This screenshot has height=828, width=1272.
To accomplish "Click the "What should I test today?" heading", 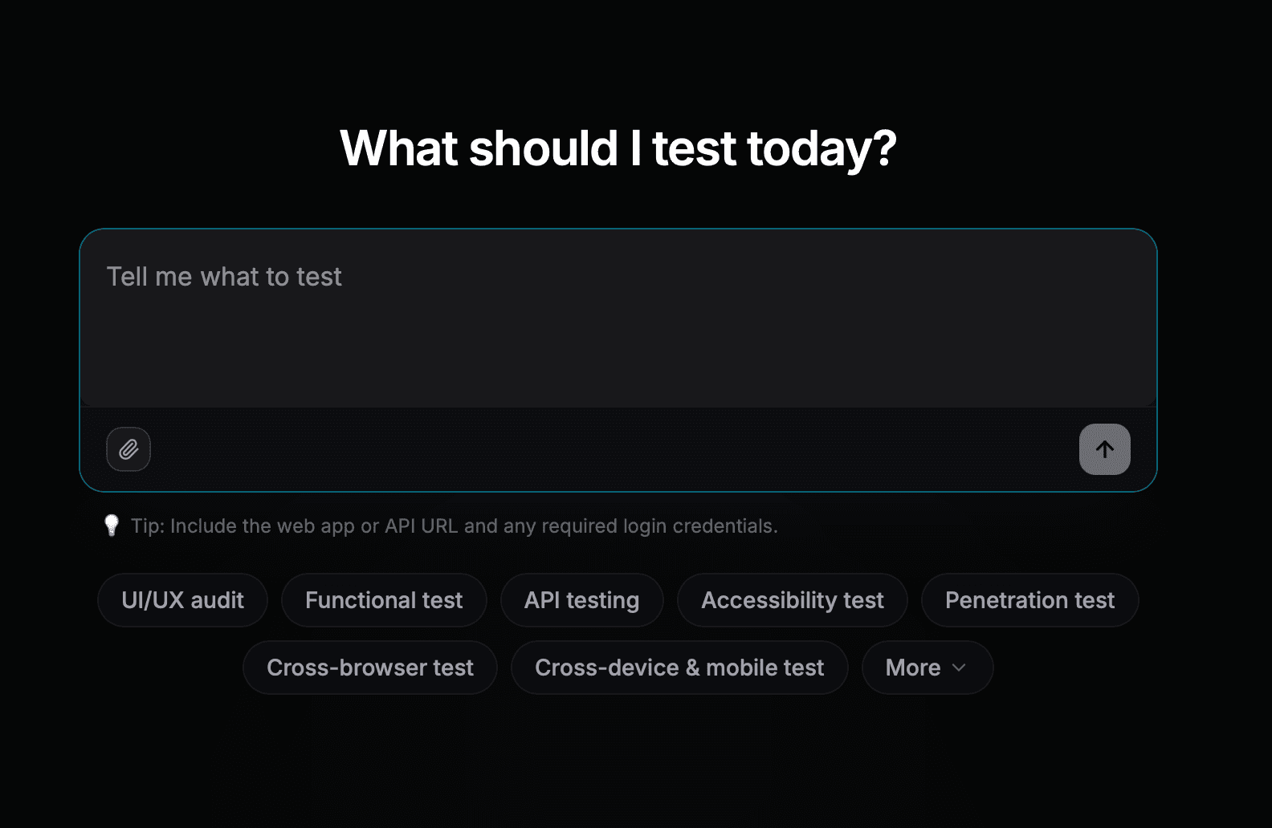I will [x=618, y=149].
